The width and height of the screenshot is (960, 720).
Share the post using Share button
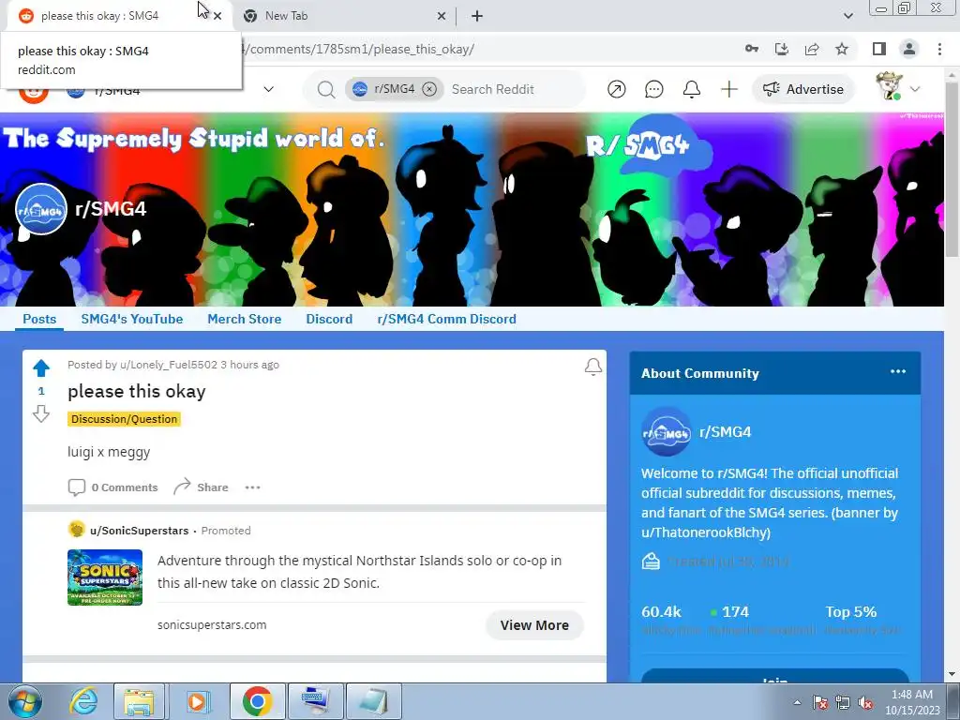click(x=201, y=487)
